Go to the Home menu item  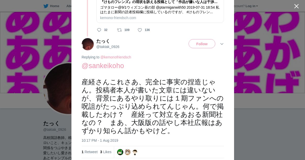tap(55, 6)
